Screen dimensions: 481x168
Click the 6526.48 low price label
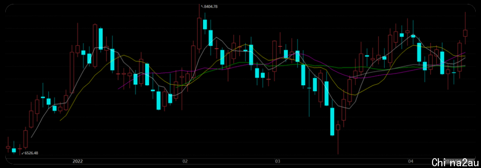point(32,153)
